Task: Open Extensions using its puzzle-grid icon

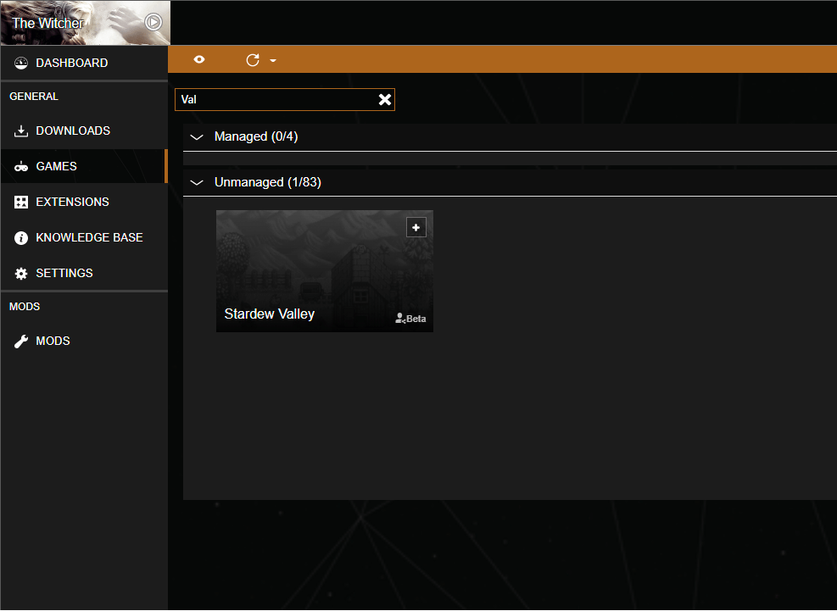Action: click(20, 202)
